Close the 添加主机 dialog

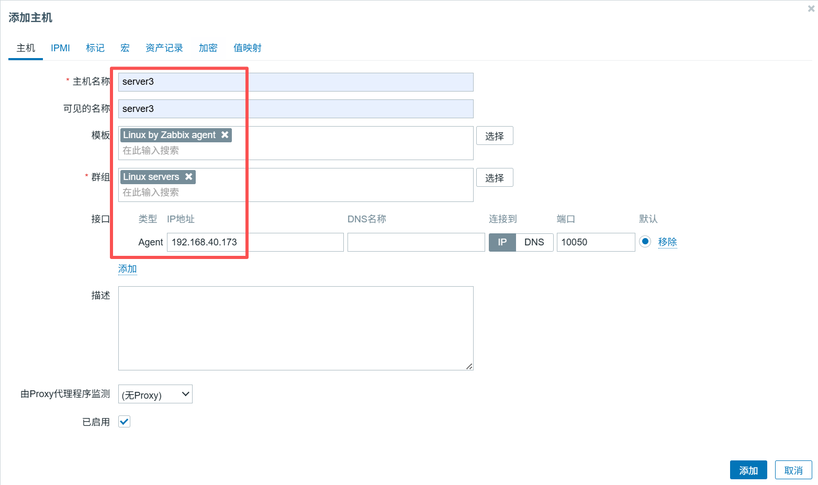tap(811, 8)
